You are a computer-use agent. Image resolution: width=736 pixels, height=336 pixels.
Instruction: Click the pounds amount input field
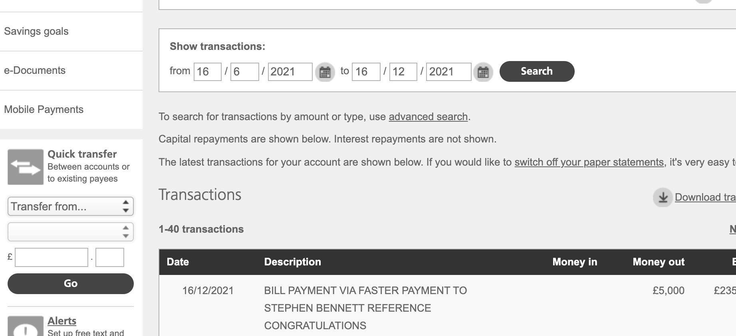click(51, 257)
